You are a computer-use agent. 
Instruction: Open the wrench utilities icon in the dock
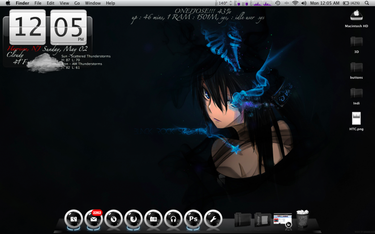tap(213, 219)
